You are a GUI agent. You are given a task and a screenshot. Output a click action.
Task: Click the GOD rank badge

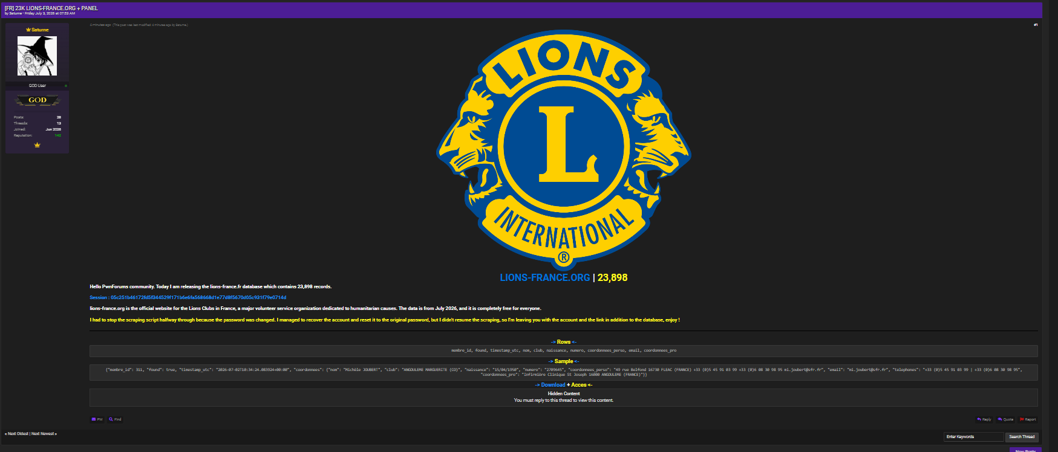(38, 100)
